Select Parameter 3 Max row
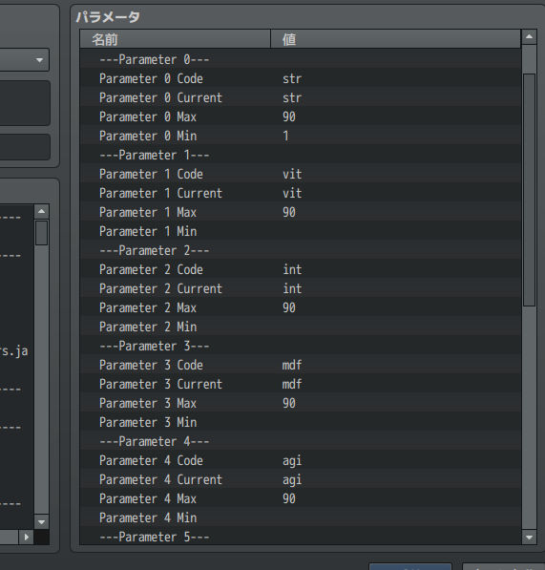The width and height of the screenshot is (545, 570). coord(301,403)
